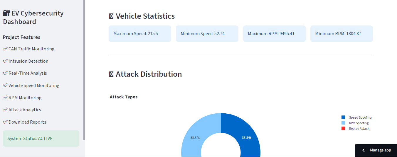Viewport: 397px width, 157px height.
Task: Toggle the RPM Spoofing legend color swatch
Action: 343,123
